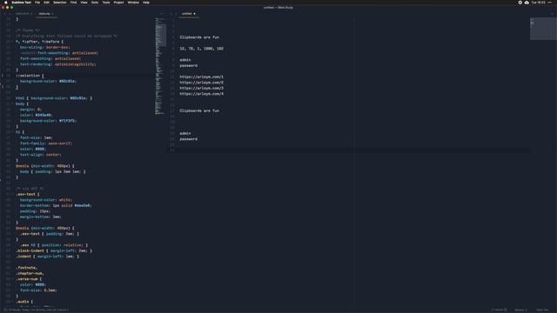Click the 'box-sizing: border-box;' line
557x313 pixels.
point(44,47)
